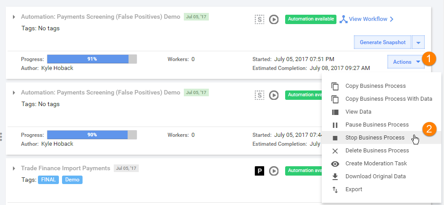Image resolution: width=444 pixels, height=205 pixels.
Task: Click the vertical dots handle at left edge
Action: [x=1, y=136]
